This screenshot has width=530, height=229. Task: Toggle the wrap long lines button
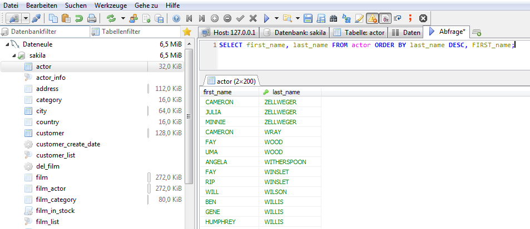pyautogui.click(x=398, y=18)
